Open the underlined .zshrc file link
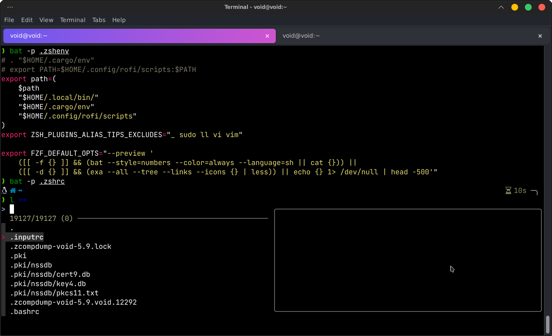This screenshot has height=336, width=552. coord(52,181)
